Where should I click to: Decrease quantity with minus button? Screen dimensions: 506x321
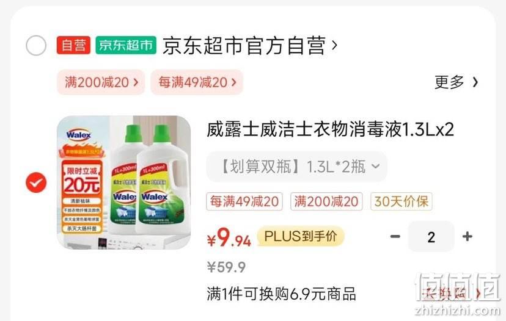[395, 237]
